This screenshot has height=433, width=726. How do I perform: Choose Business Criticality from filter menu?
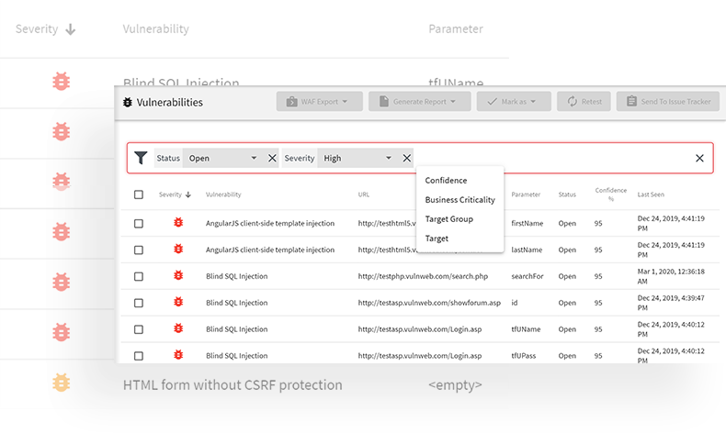tap(459, 200)
